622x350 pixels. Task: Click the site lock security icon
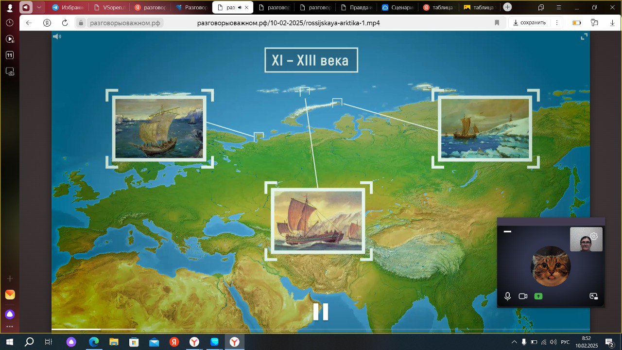click(81, 23)
